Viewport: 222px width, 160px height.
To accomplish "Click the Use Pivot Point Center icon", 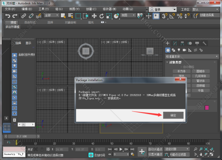I will (x=140, y=16).
